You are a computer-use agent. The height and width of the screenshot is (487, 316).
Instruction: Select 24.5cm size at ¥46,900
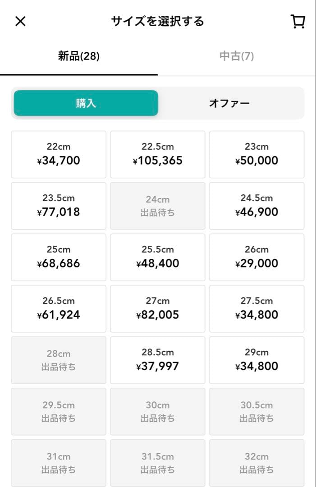(x=256, y=206)
